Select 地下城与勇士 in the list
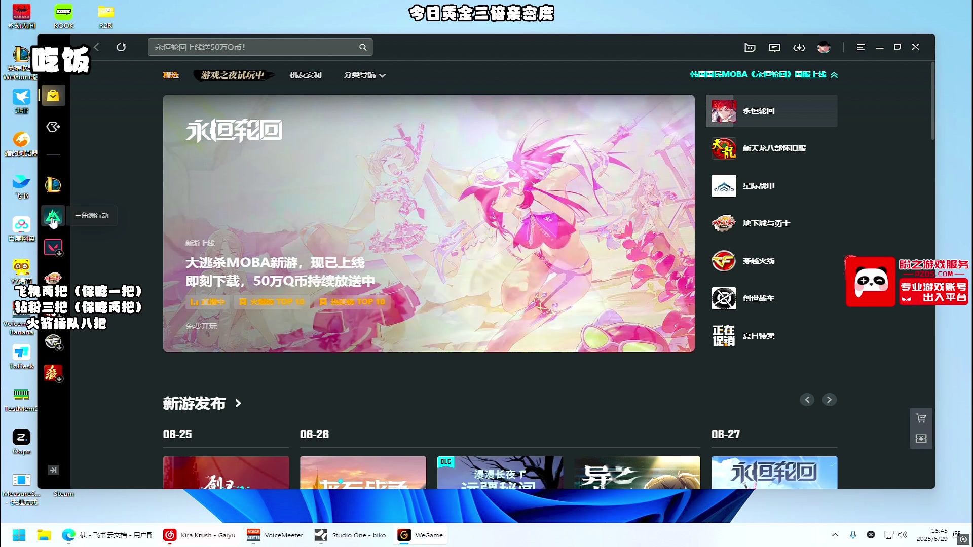The height and width of the screenshot is (547, 973). [x=772, y=223]
